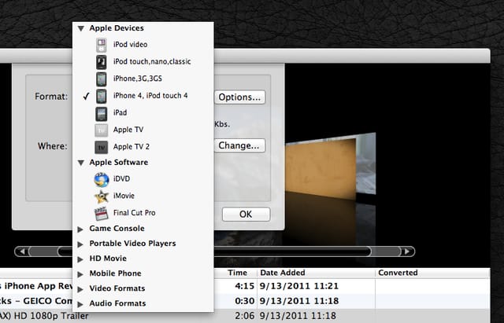
Task: Click the iPhone 4, iPod touch 4 icon
Action: click(x=102, y=96)
